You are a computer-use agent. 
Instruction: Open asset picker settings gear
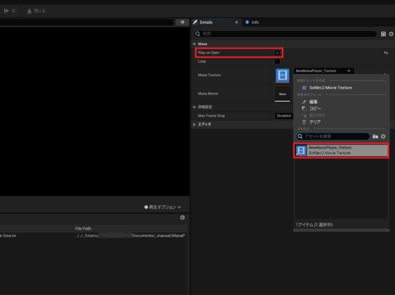tap(383, 137)
